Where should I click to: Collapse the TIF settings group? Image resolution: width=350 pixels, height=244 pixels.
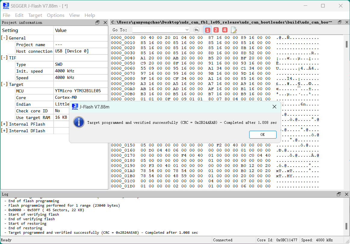(x=5, y=58)
